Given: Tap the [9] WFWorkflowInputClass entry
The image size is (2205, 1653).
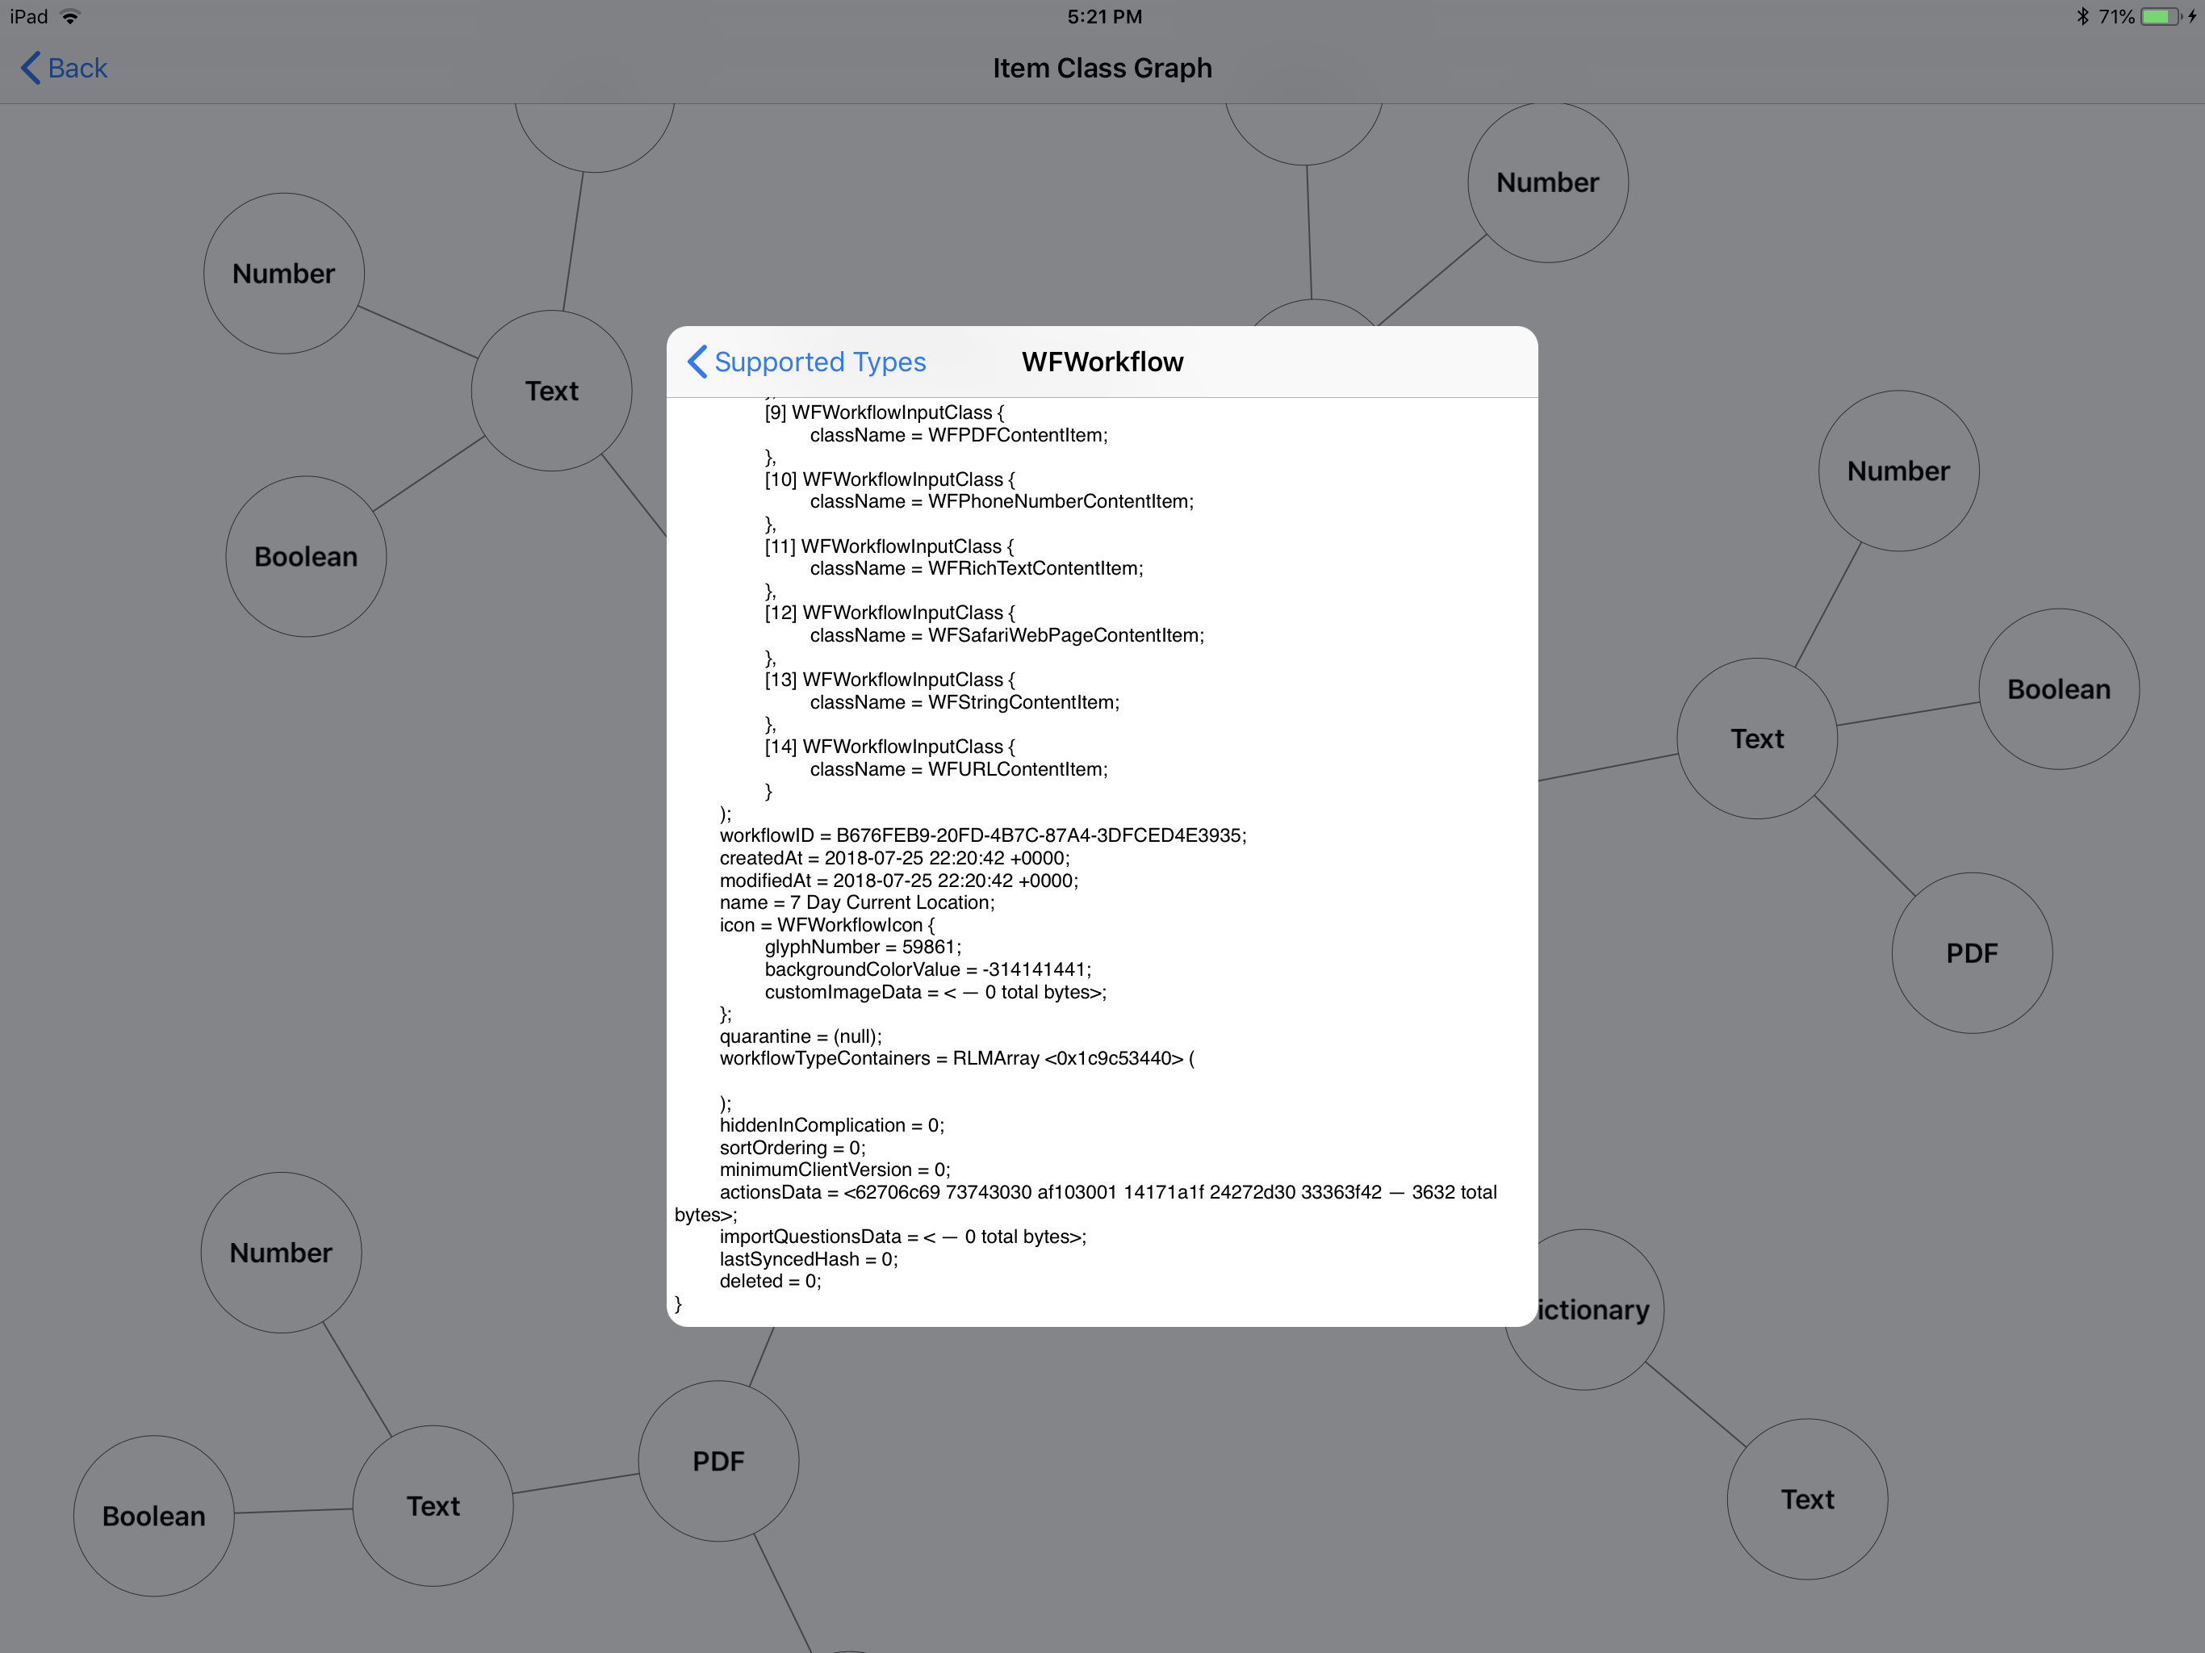Looking at the screenshot, I should coord(885,412).
